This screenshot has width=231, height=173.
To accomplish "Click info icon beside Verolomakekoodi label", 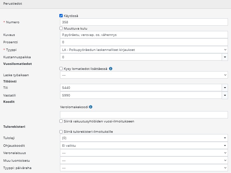I will 91,107.
